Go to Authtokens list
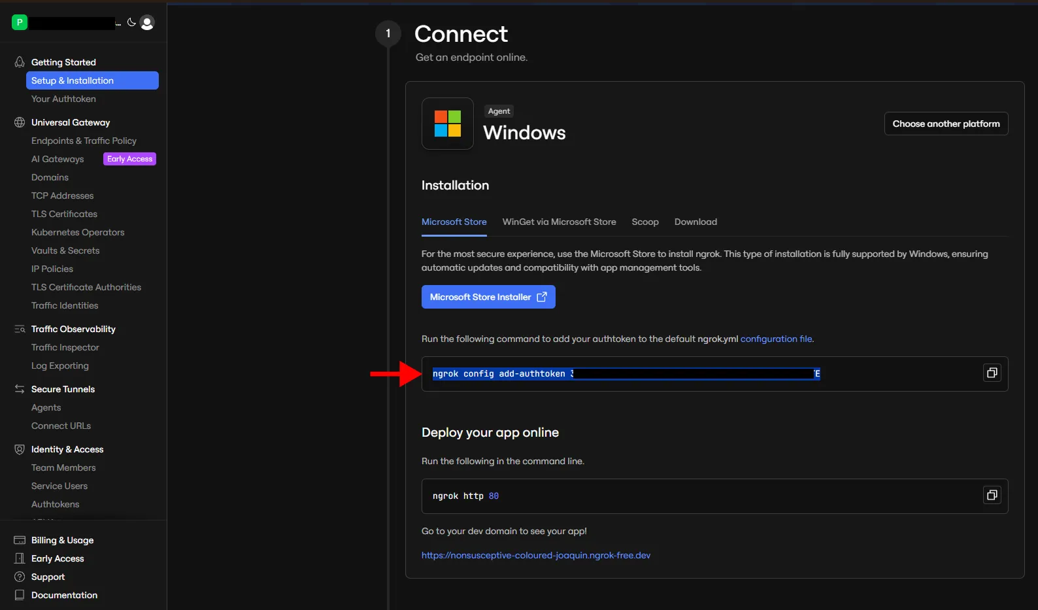Screen dimensions: 1038x610 [55, 504]
